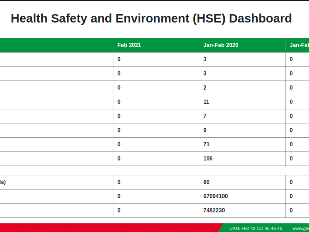Select the third-column zero right of 7482230

click(x=291, y=210)
